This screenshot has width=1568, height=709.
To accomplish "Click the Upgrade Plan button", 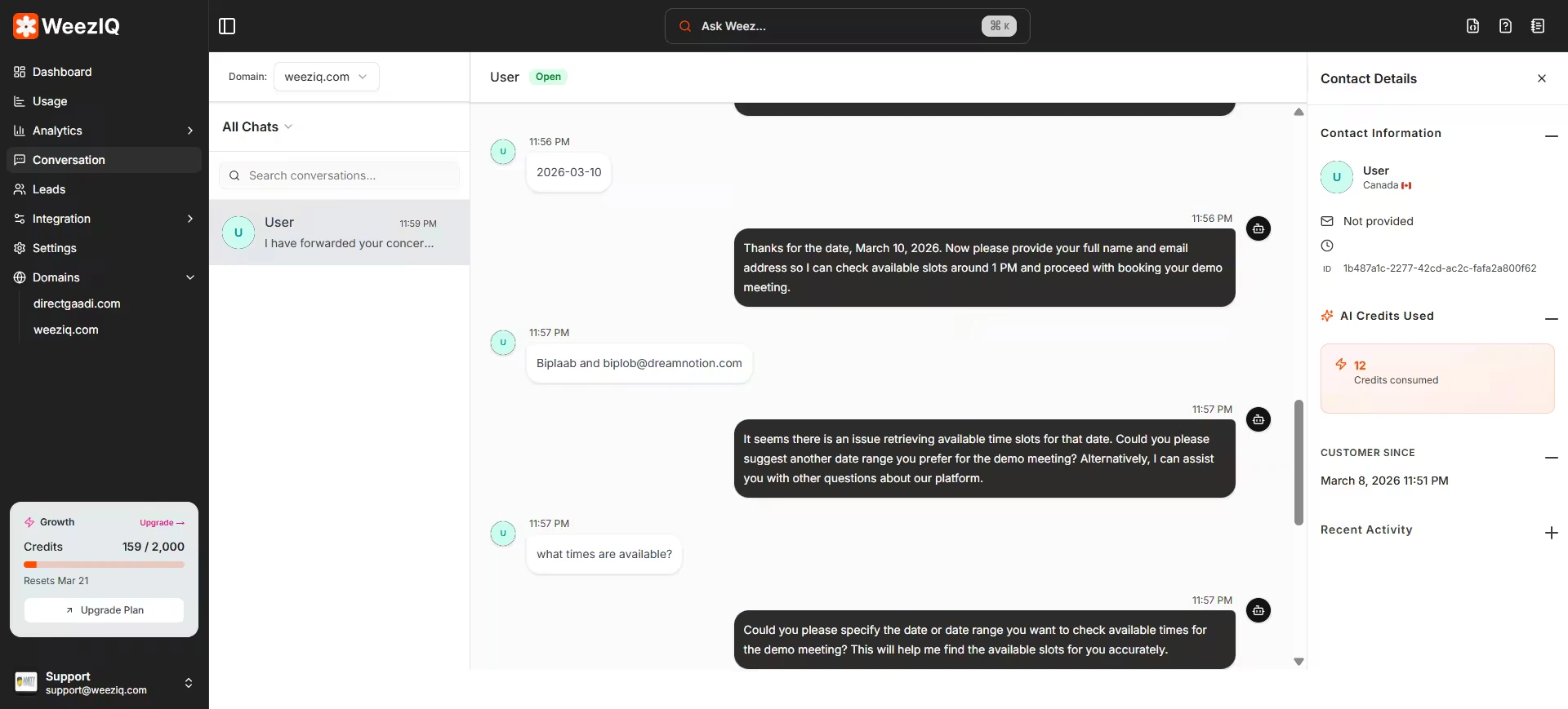I will [x=104, y=610].
